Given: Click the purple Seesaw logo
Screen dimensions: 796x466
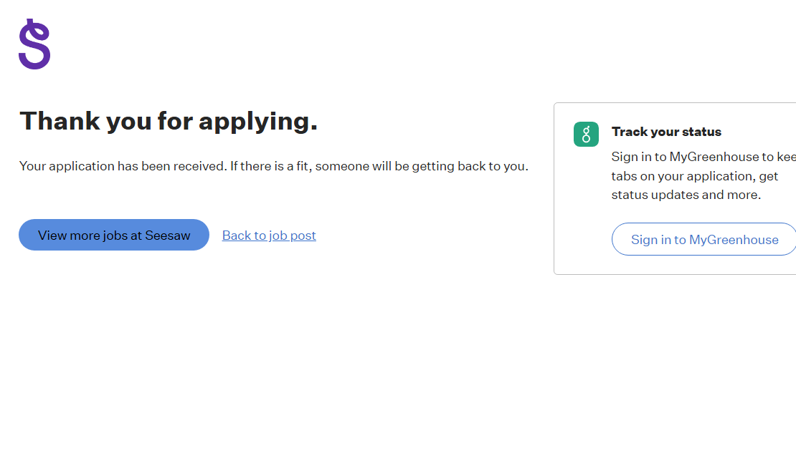Looking at the screenshot, I should [x=34, y=44].
